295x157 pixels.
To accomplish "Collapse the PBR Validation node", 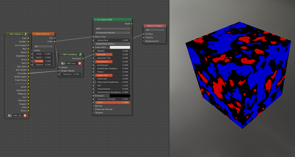I will click(61, 54).
